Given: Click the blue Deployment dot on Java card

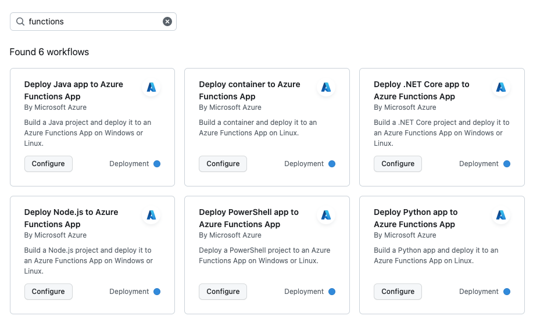Looking at the screenshot, I should 157,164.
